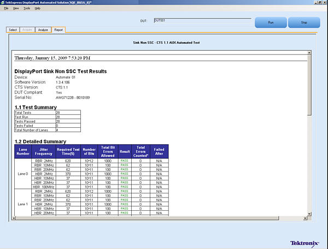Image resolution: width=328 pixels, height=249 pixels.
Task: Click the "Total Tests" row in summary table
Action: pyautogui.click(x=48, y=112)
